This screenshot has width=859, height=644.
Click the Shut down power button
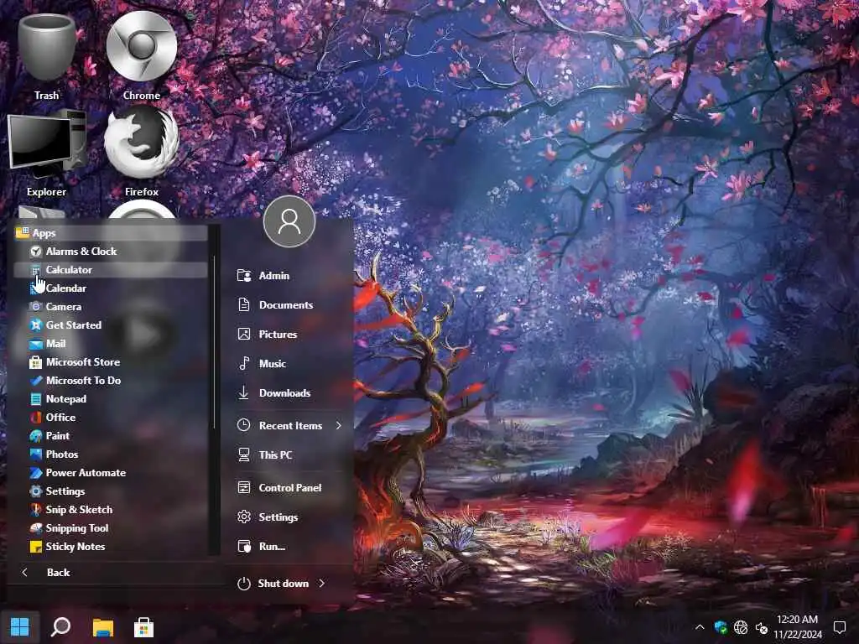point(273,584)
